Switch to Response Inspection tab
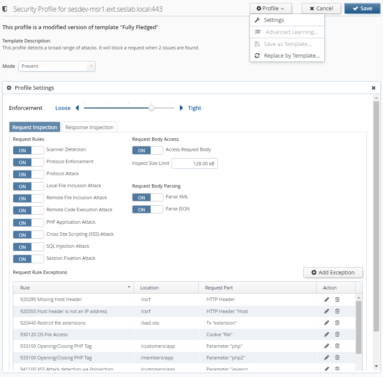The image size is (383, 377). click(x=89, y=127)
